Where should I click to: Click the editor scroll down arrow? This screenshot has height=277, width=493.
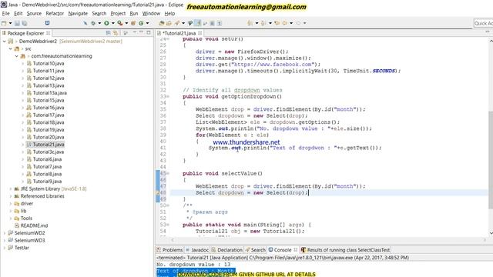[491, 233]
